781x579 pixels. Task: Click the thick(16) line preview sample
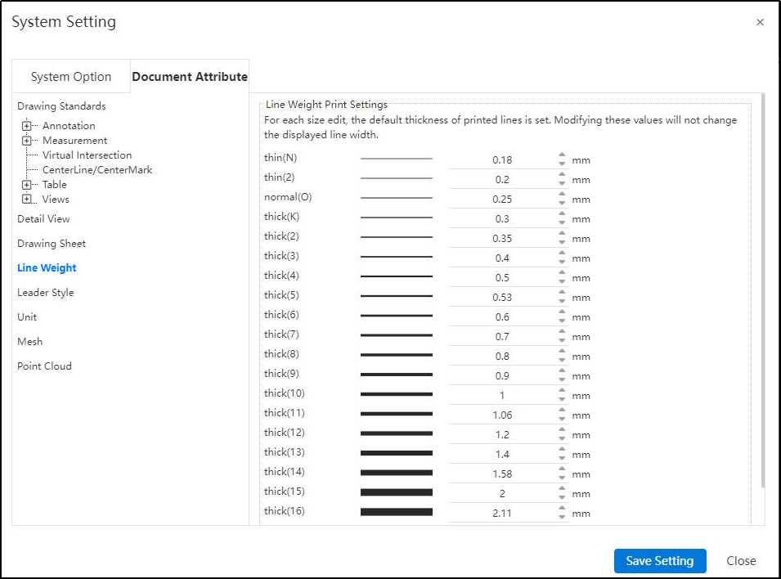coord(397,512)
